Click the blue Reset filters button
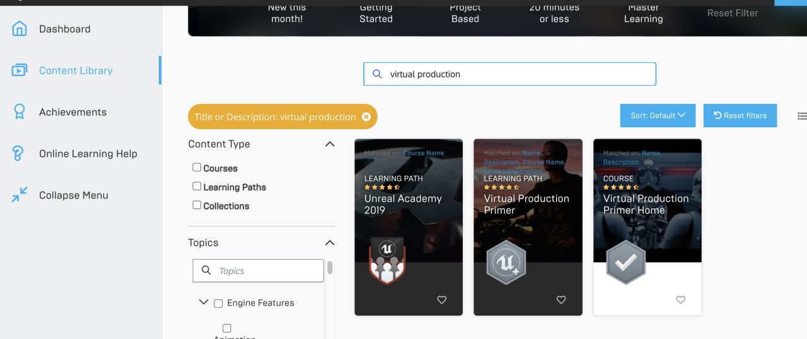 (x=740, y=115)
